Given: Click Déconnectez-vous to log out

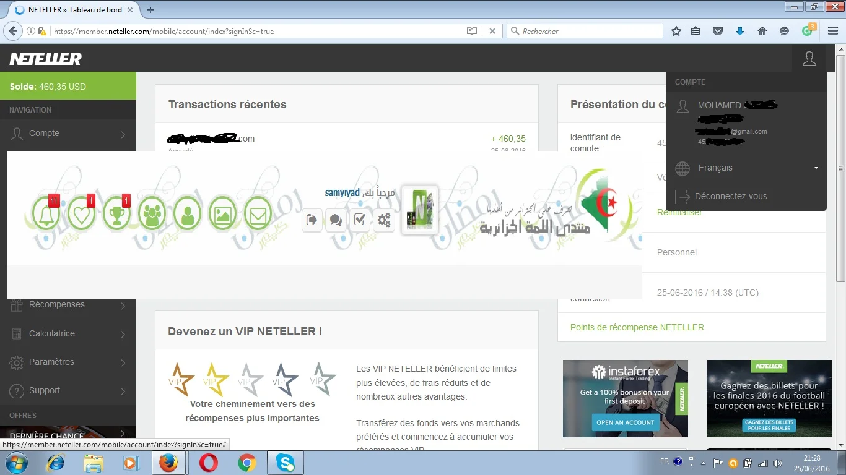Looking at the screenshot, I should (x=731, y=196).
